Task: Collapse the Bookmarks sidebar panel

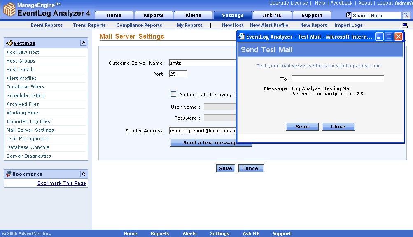Action: 83,174
